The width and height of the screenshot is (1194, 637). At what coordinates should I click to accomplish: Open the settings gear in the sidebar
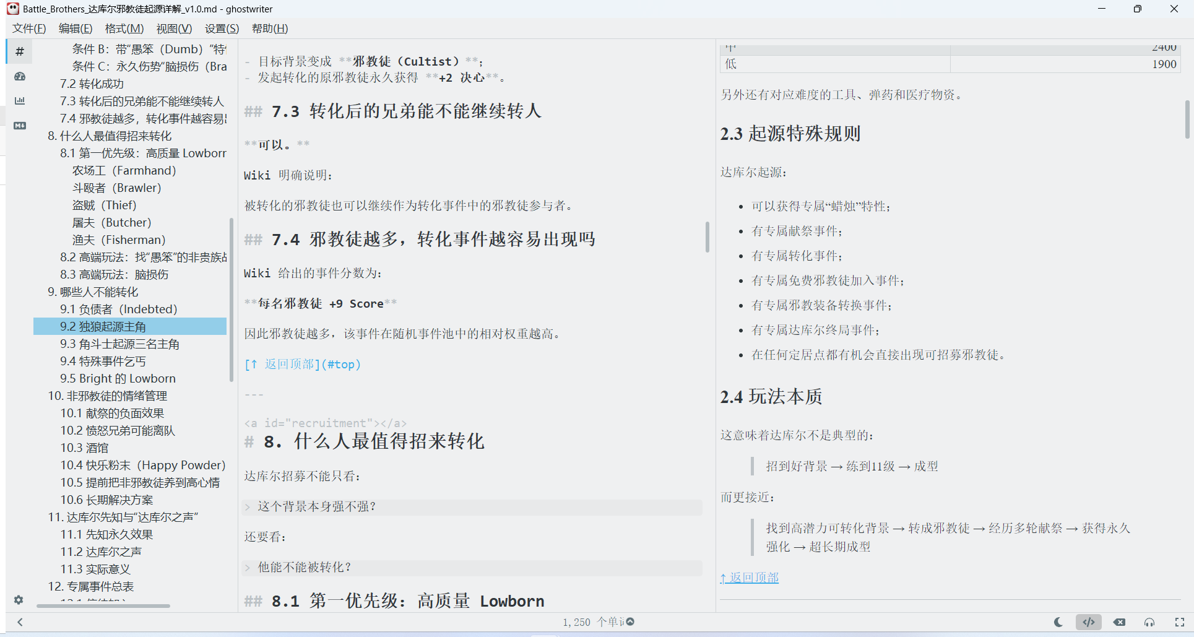(19, 600)
